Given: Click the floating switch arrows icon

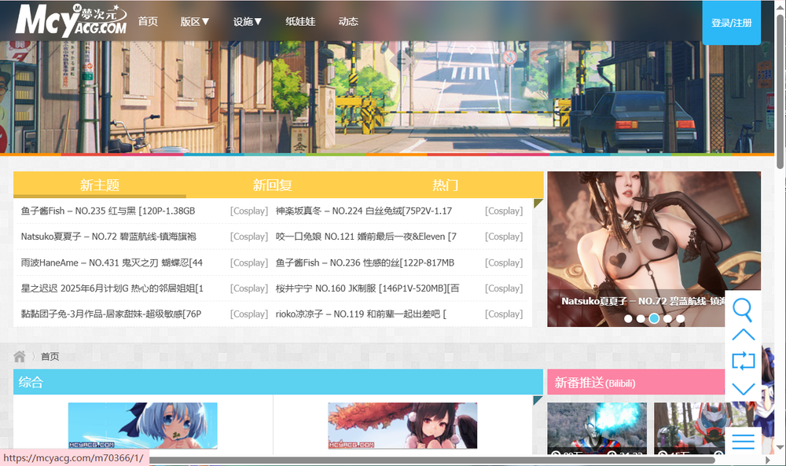Looking at the screenshot, I should point(743,361).
